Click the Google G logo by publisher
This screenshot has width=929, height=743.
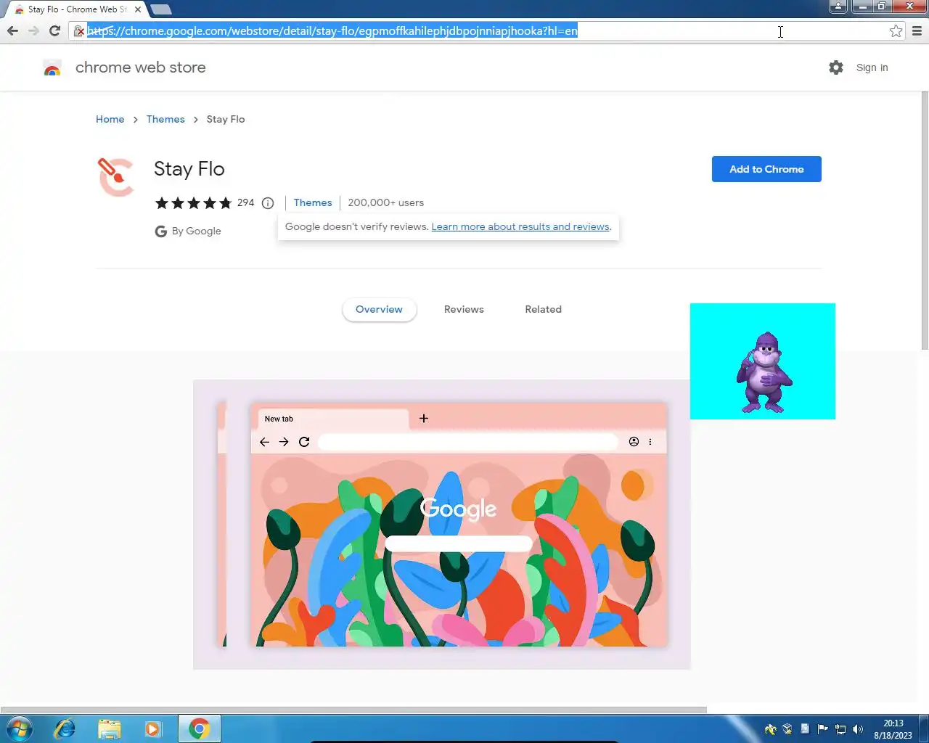pyautogui.click(x=161, y=231)
